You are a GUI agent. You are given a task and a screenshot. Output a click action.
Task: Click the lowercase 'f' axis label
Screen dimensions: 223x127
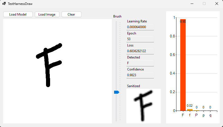tap(190, 115)
